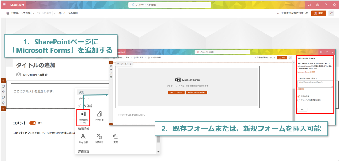Expand the arrow next to 元に戻す on main page
339x162 pixels.
point(54,13)
